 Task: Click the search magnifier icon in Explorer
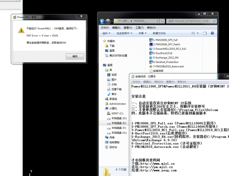[214, 21]
